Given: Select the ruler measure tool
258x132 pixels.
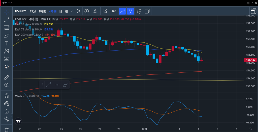Looking at the screenshot, I should pos(7,77).
